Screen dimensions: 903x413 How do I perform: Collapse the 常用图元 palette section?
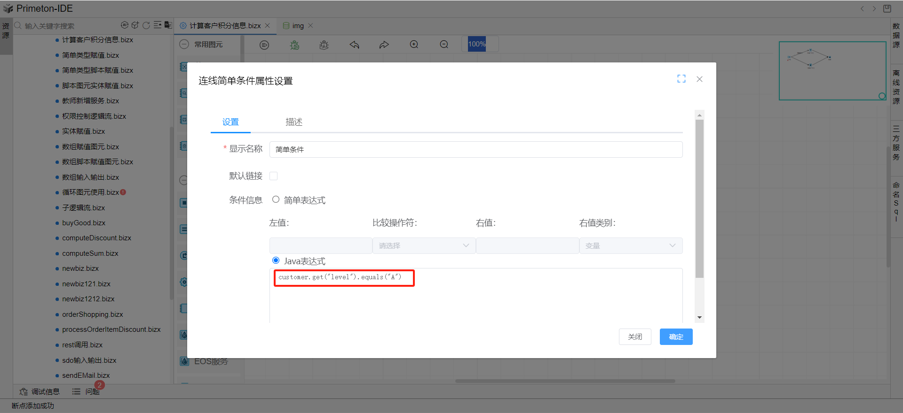[x=184, y=45]
